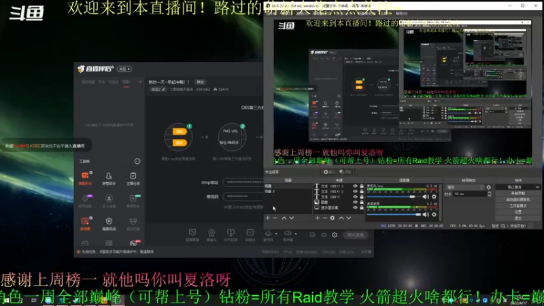Remove selected source in OBS

coord(325,218)
